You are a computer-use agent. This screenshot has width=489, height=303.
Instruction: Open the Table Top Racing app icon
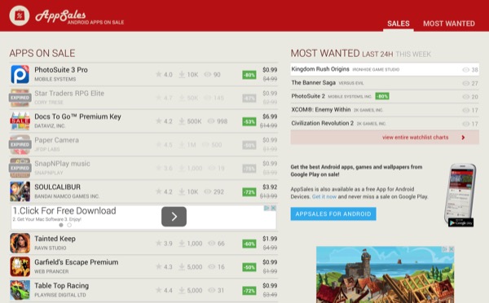20,290
